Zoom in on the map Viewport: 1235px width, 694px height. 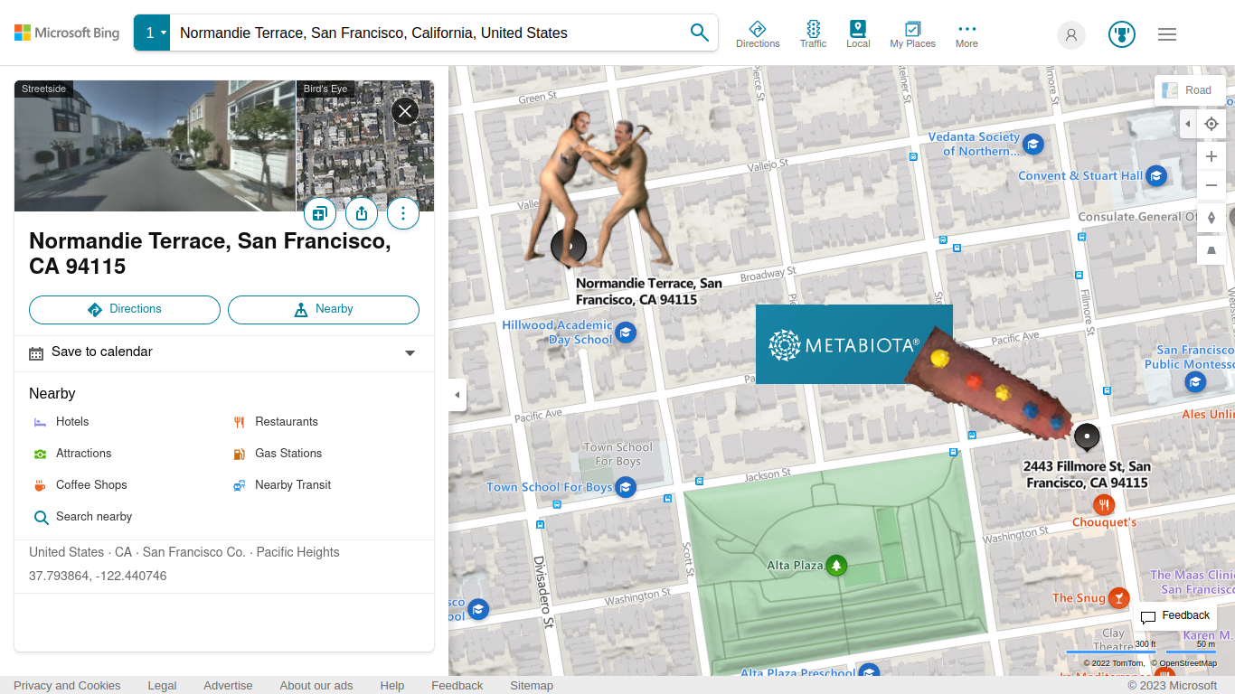(1211, 156)
